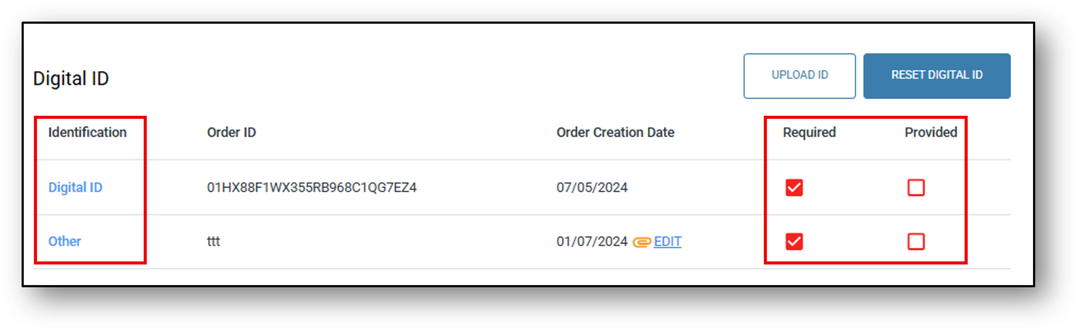The height and width of the screenshot is (331, 1079).
Task: Open the Other identification link
Action: (x=64, y=241)
